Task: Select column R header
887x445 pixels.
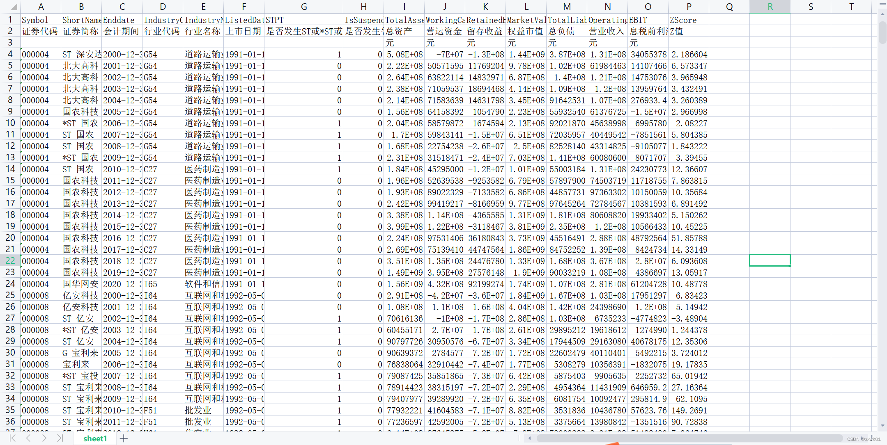Action: point(770,7)
